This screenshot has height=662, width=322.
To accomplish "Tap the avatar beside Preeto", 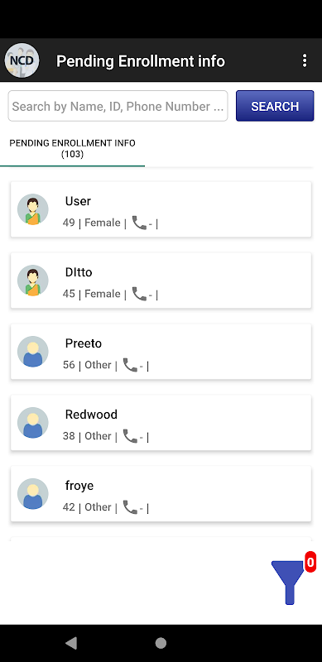I will 33,352.
